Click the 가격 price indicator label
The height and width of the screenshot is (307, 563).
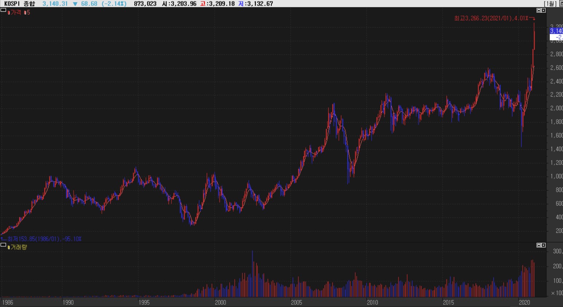point(15,12)
